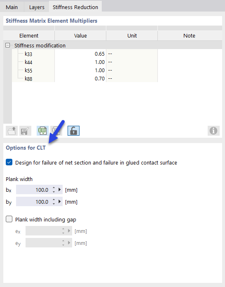Click the save-with-pencil icon
This screenshot has width=225, height=287.
point(25,131)
